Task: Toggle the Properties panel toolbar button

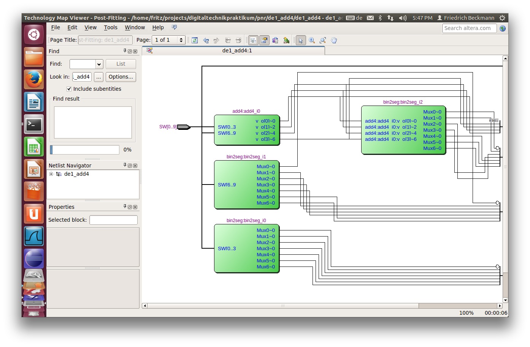Action: pos(264,40)
